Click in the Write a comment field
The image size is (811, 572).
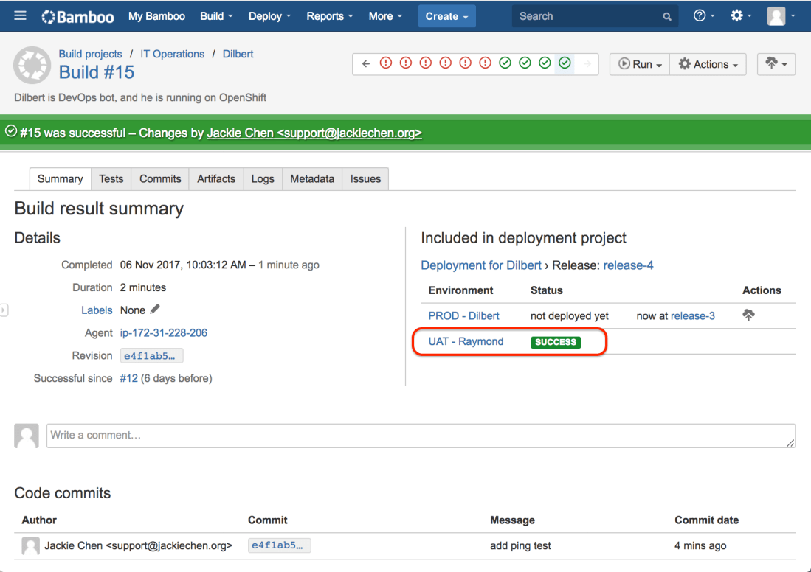(x=421, y=436)
